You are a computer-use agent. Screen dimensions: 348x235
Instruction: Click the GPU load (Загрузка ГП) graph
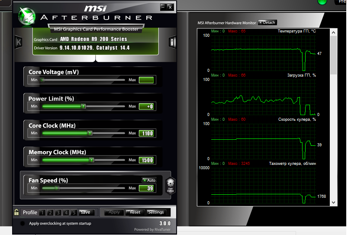[x=263, y=97]
